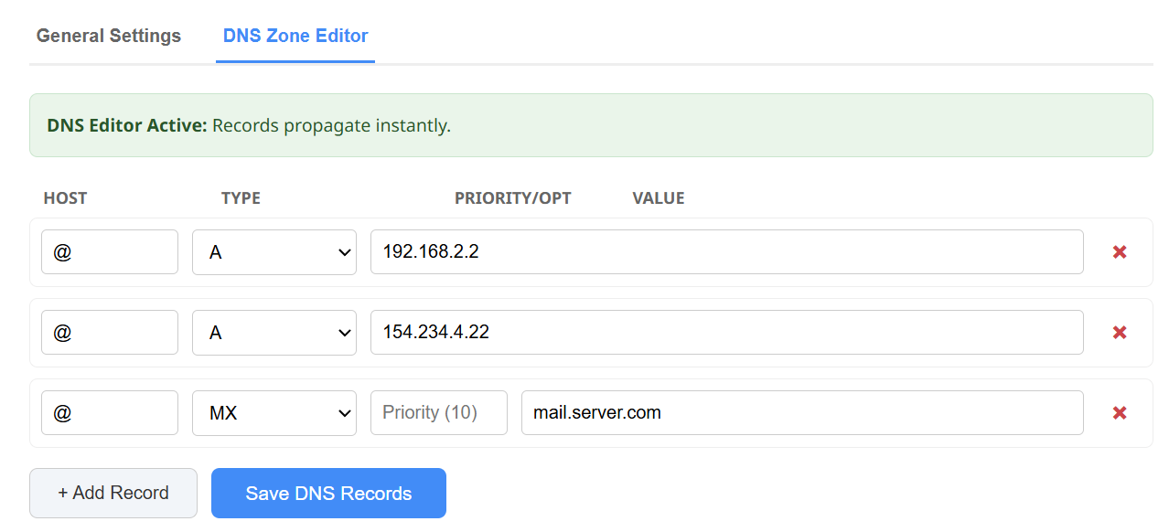Click the DNS Editor Active banner
The width and height of the screenshot is (1169, 532).
[x=591, y=125]
